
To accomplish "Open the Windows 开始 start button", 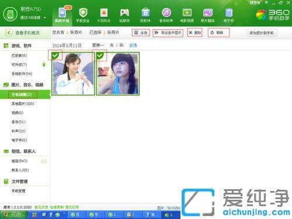I will 13,215.
